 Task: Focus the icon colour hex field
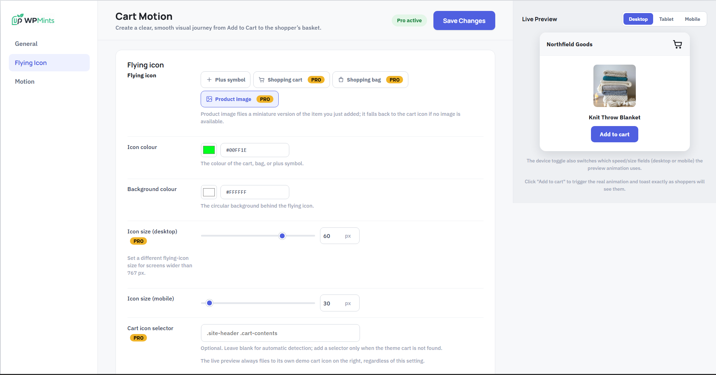255,150
